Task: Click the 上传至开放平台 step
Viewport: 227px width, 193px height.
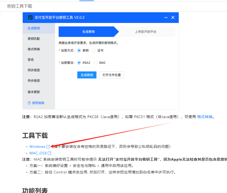Action: (x=146, y=32)
